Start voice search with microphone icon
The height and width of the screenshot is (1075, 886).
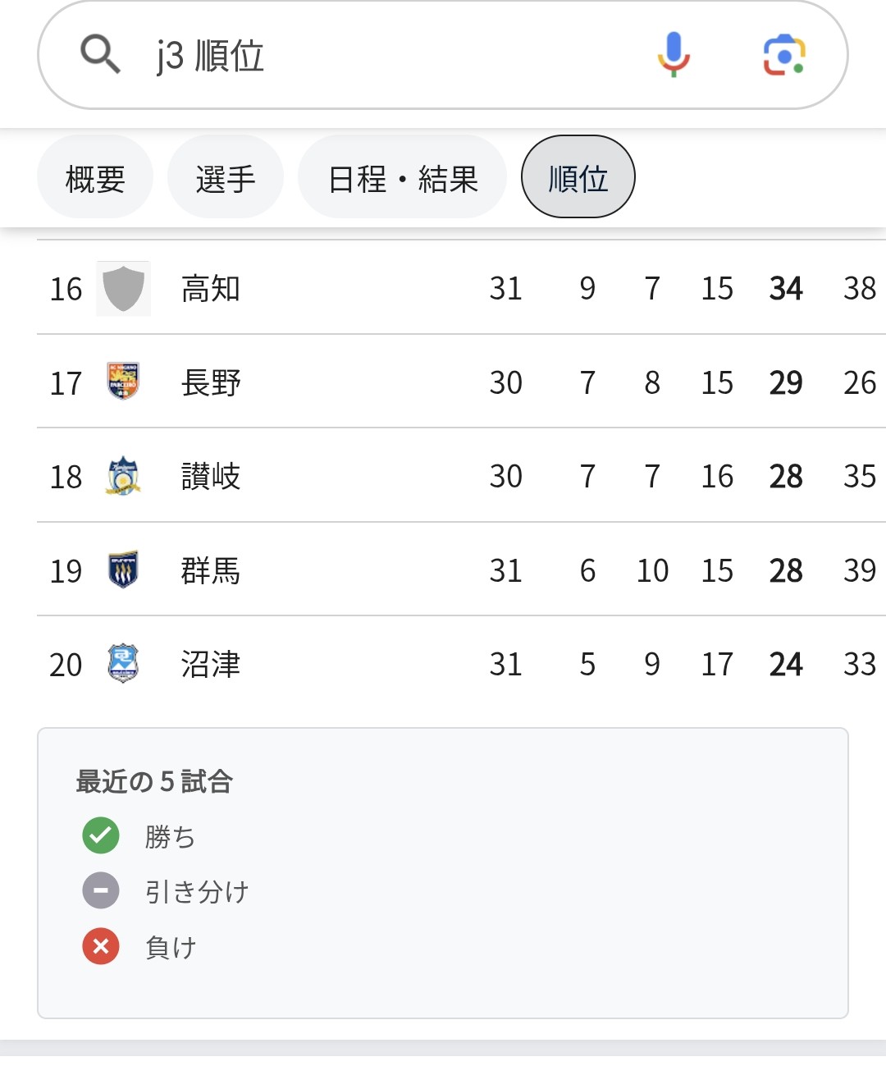(674, 55)
